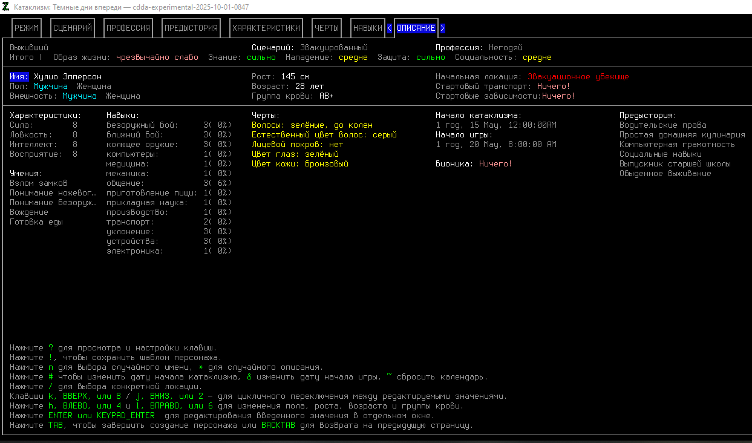
Task: Choose Мужчина in the Внешность row
Action: (x=80, y=96)
